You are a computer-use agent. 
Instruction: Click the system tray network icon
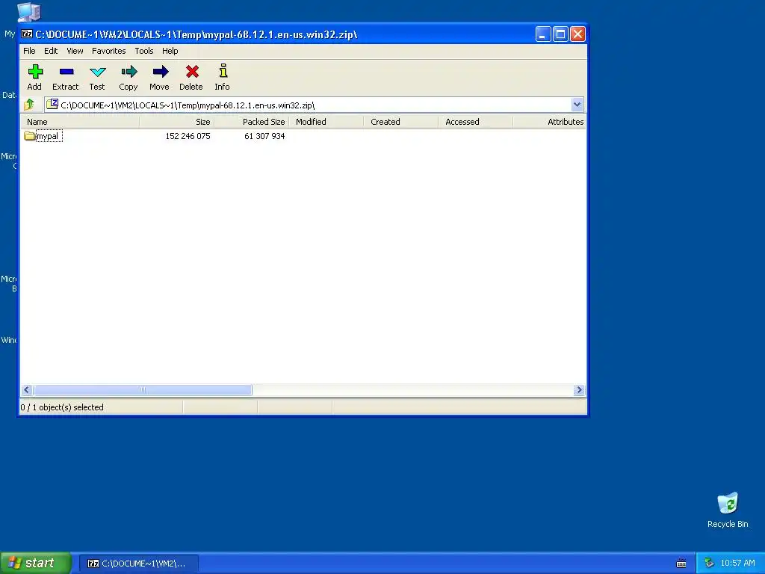tap(709, 563)
